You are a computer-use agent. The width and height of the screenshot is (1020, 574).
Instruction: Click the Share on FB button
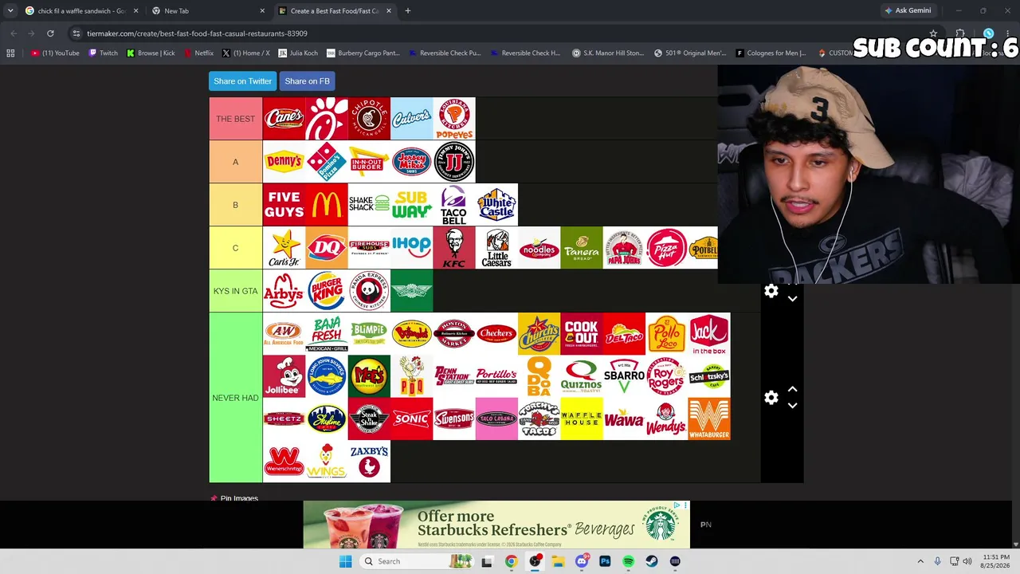[x=307, y=81]
